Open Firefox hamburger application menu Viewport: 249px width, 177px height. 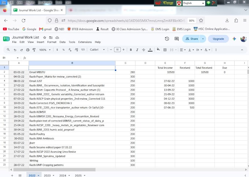pyautogui.click(x=245, y=21)
